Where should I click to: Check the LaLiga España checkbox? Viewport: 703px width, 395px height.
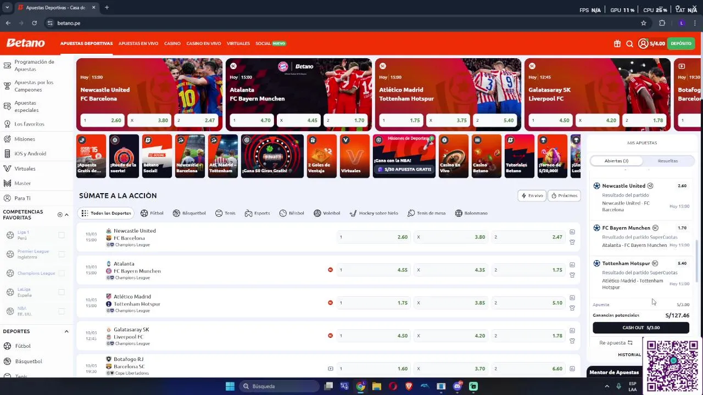click(62, 292)
